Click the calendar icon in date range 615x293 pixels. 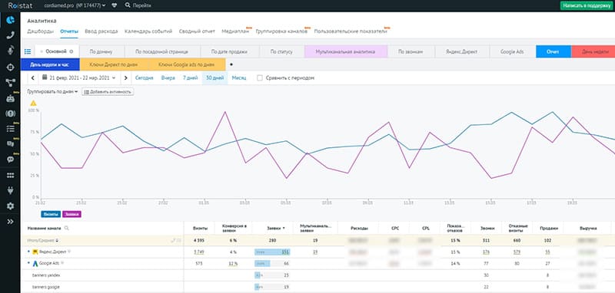45,77
